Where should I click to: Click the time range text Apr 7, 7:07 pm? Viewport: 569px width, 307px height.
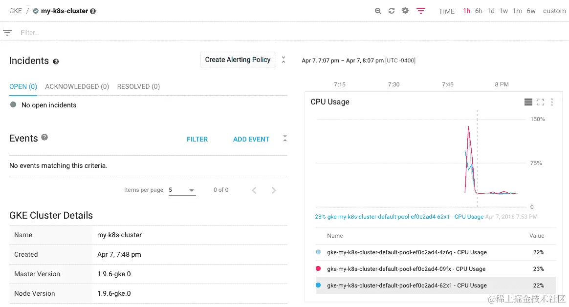[320, 61]
